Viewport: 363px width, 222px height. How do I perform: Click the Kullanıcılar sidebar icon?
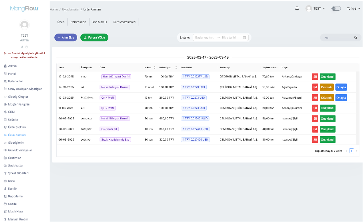(x=5, y=81)
